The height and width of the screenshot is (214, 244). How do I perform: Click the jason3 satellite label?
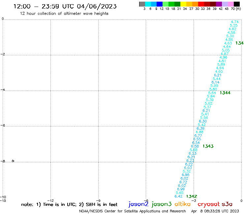click(x=162, y=204)
